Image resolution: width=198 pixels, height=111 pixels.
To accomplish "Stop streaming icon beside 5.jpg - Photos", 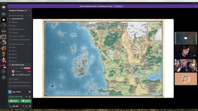I will 30,92.
